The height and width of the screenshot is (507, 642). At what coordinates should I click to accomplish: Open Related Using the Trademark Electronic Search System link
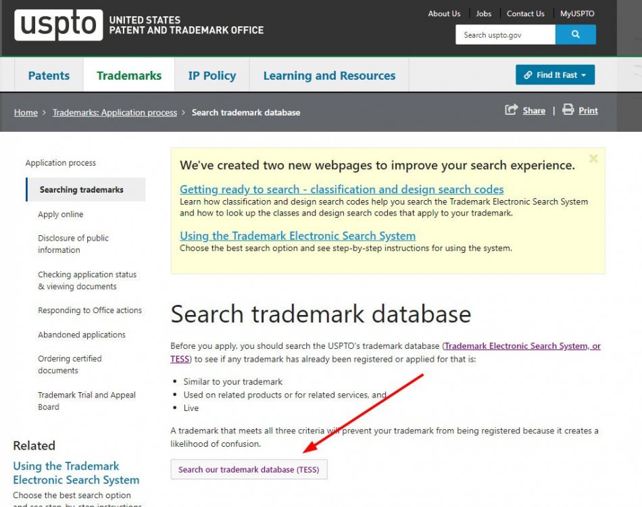pos(76,473)
